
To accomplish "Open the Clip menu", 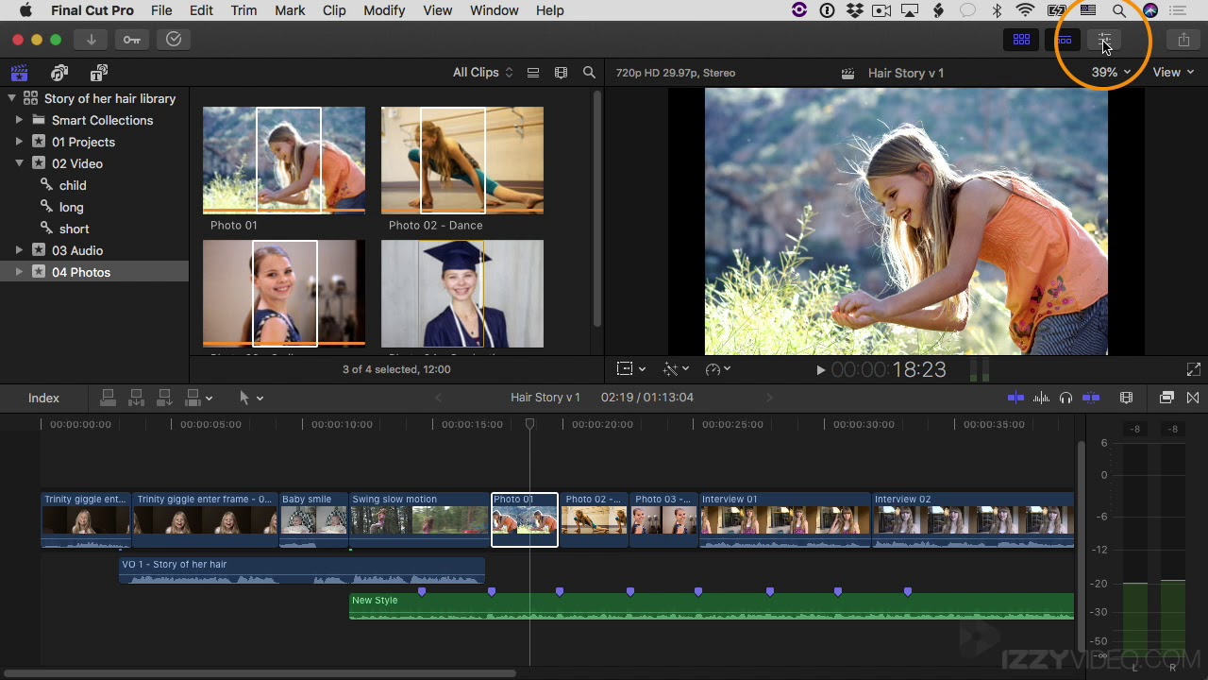I will click(334, 10).
